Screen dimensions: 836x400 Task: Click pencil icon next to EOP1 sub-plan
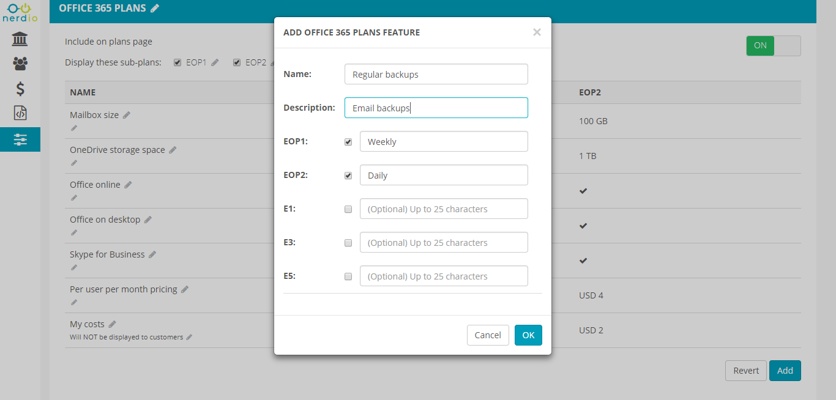coord(215,62)
